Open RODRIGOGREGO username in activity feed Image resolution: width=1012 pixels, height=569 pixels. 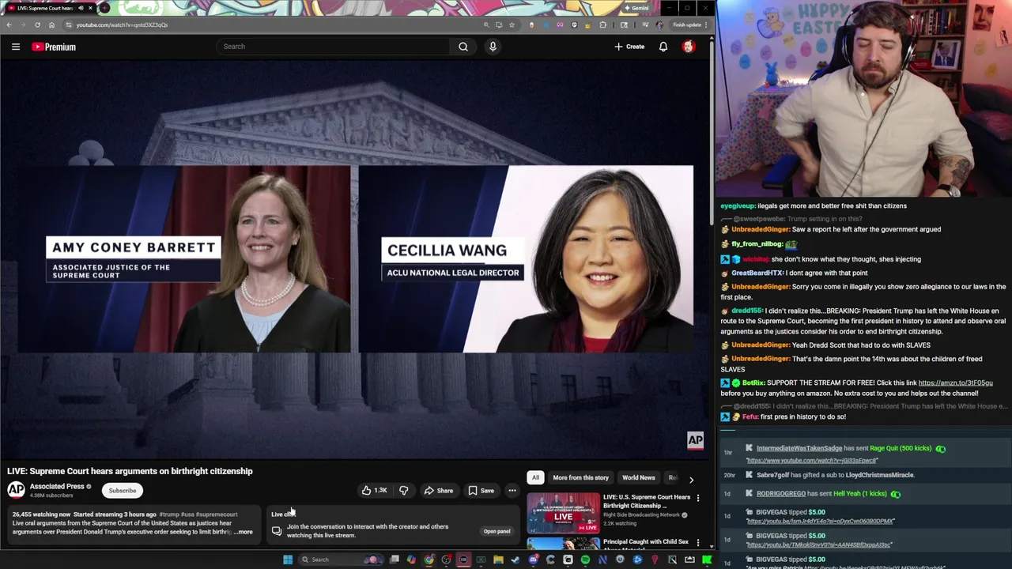[781, 494]
